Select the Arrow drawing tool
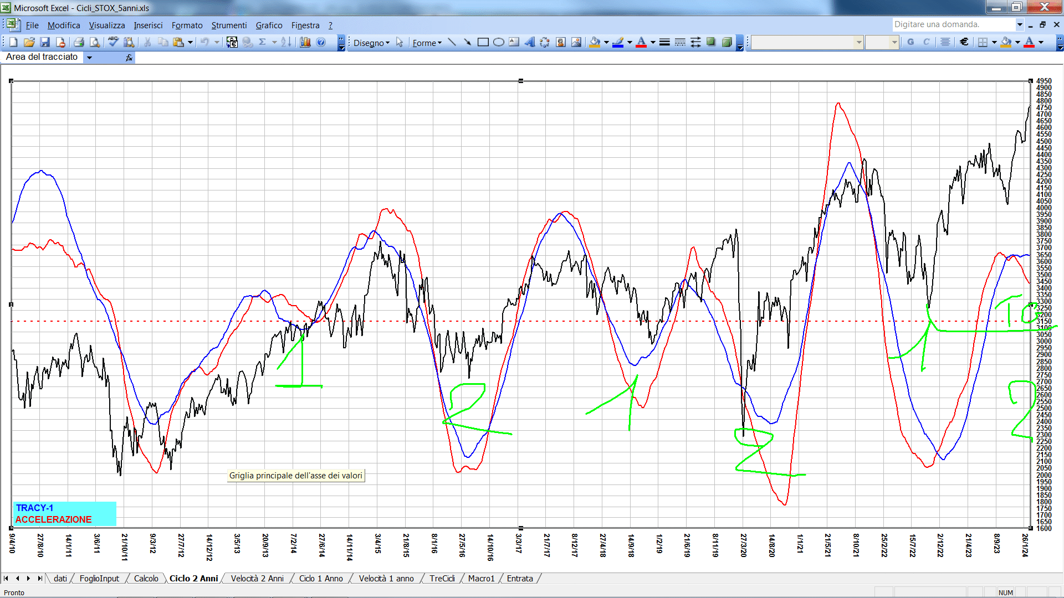 pyautogui.click(x=468, y=42)
